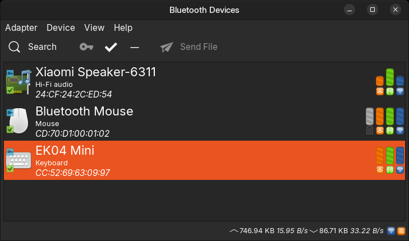409x241 pixels.
Task: Click the green check badge on Xiaomi Speaker
Action: pyautogui.click(x=10, y=90)
